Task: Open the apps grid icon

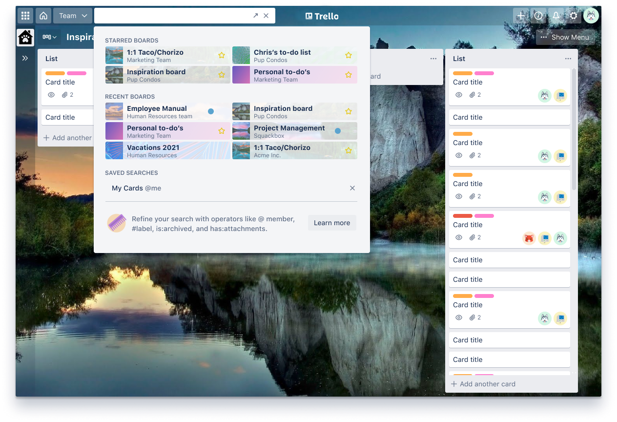Action: (x=25, y=15)
